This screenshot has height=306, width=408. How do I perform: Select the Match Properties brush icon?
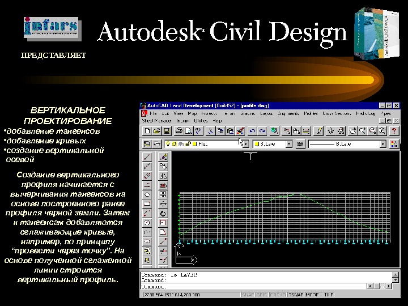click(x=240, y=131)
